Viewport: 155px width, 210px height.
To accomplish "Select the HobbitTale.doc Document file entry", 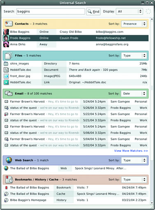I will click(76, 70).
